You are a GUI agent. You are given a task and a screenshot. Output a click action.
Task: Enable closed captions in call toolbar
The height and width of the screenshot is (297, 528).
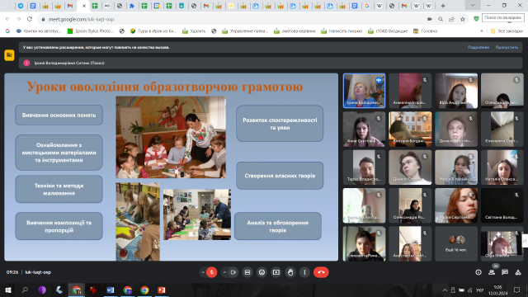pos(247,272)
